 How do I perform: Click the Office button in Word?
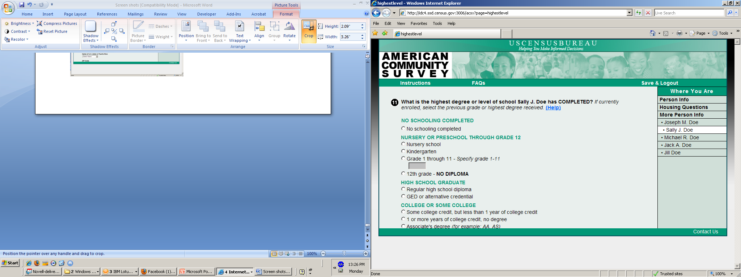8,8
